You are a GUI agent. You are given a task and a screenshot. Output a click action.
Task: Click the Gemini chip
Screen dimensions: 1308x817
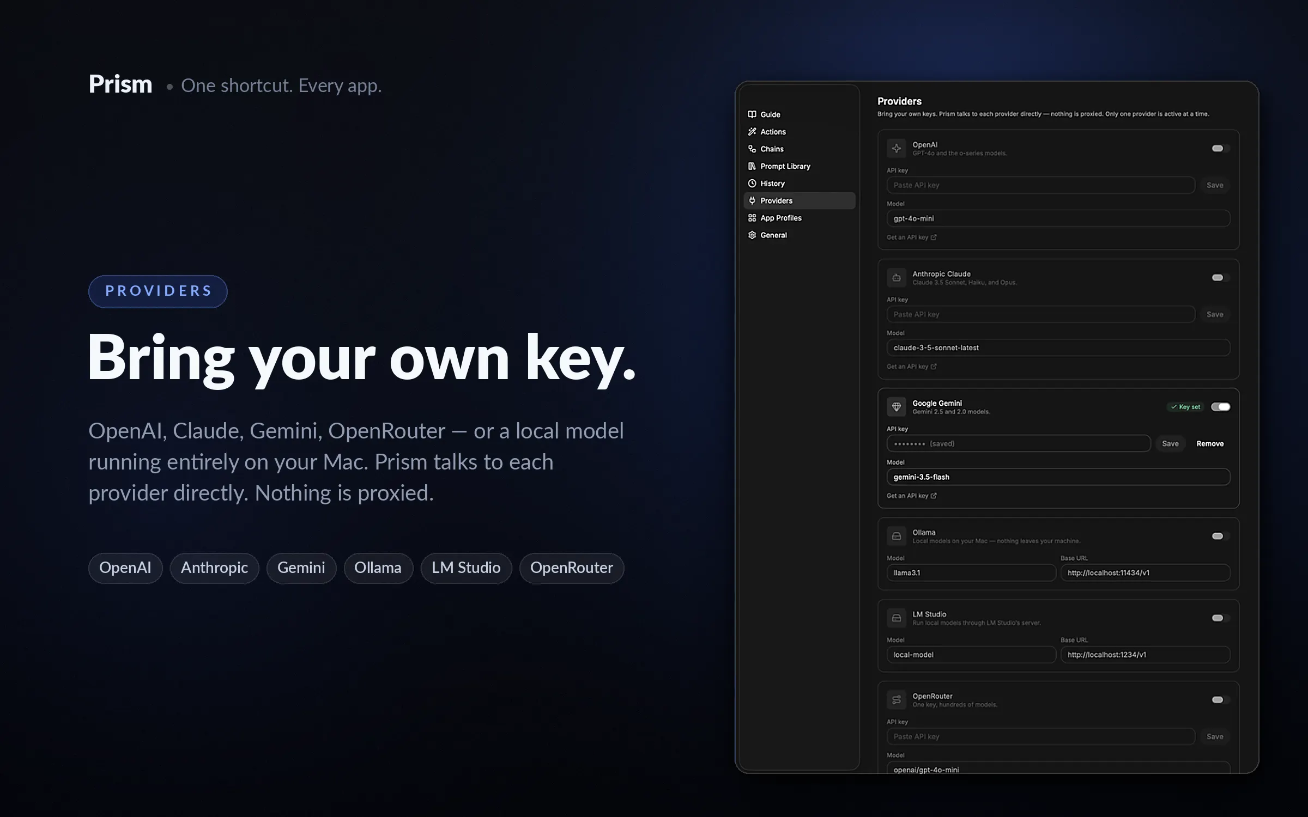click(301, 568)
